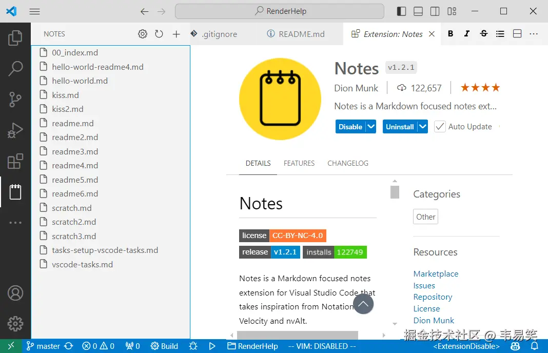Toggle secondary side bar visibility

[435, 11]
